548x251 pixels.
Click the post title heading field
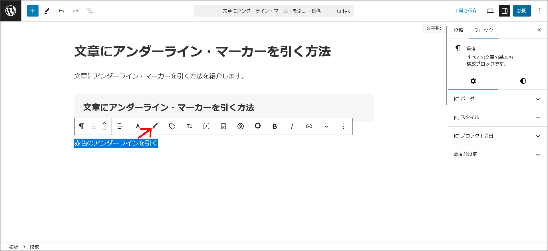pos(202,52)
